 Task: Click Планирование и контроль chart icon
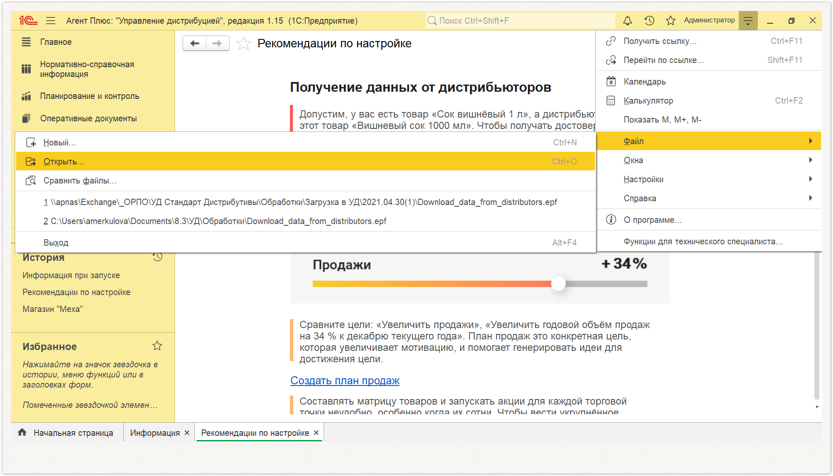point(26,96)
